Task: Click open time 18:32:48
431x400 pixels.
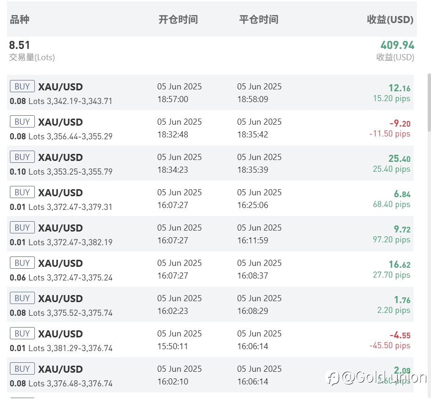Action: [x=172, y=135]
